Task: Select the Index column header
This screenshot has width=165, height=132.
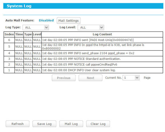Action: (x=9, y=34)
